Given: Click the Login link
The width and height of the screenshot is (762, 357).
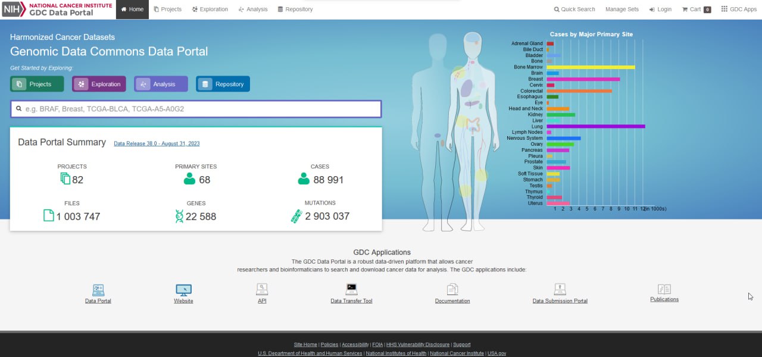Looking at the screenshot, I should [x=660, y=10].
